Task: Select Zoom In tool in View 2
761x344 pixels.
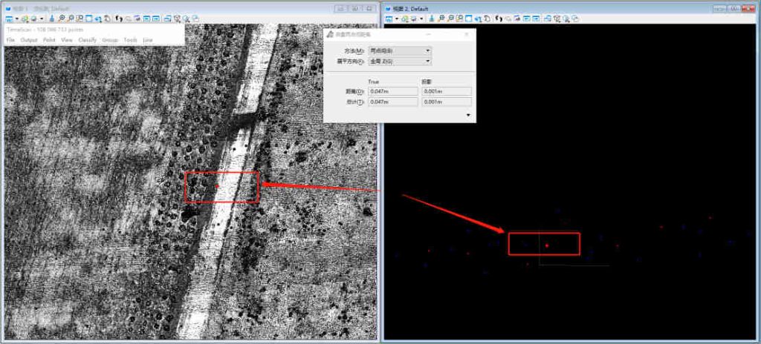Action: [x=441, y=19]
